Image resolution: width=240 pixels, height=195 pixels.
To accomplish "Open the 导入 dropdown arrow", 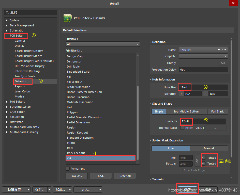I will [x=100, y=189].
